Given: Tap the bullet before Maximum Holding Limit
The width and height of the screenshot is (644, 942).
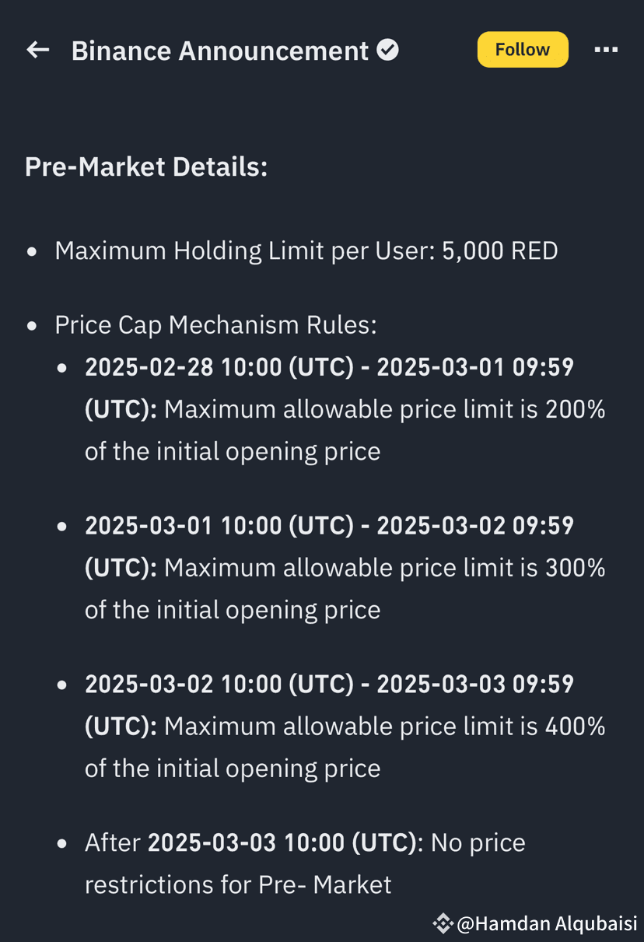Looking at the screenshot, I should pos(32,252).
